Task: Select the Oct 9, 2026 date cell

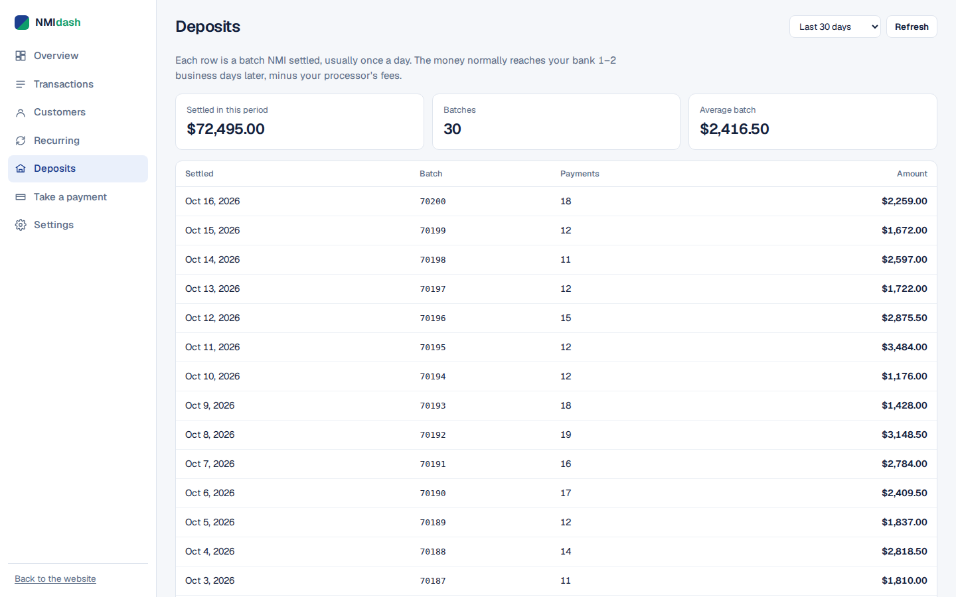Action: tap(210, 405)
